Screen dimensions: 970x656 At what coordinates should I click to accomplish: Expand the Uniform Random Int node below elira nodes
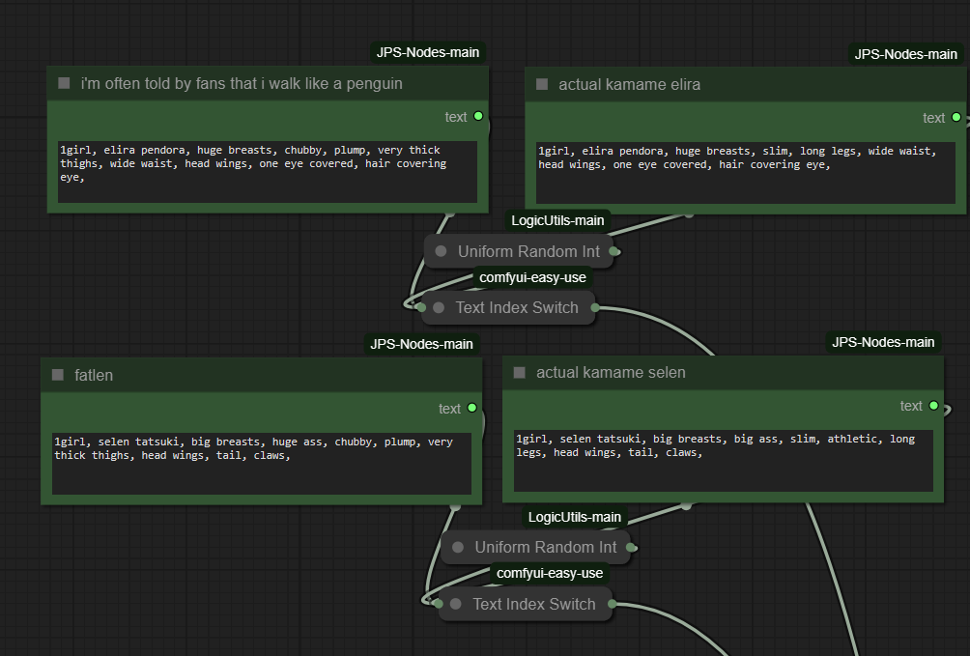pos(442,251)
